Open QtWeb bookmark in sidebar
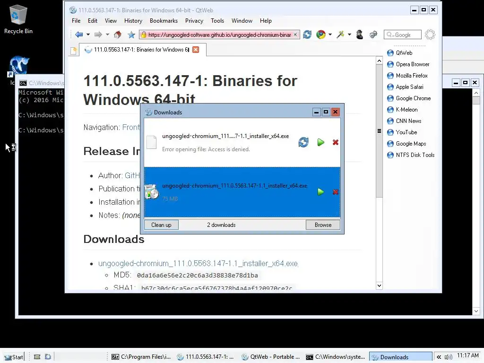The width and height of the screenshot is (484, 363). (x=400, y=53)
